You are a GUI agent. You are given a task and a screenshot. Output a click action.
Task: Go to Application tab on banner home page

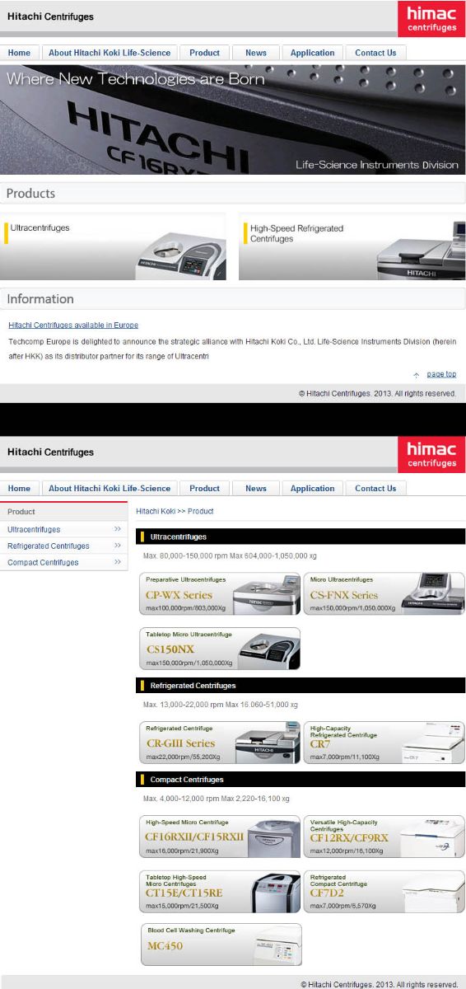tap(313, 53)
